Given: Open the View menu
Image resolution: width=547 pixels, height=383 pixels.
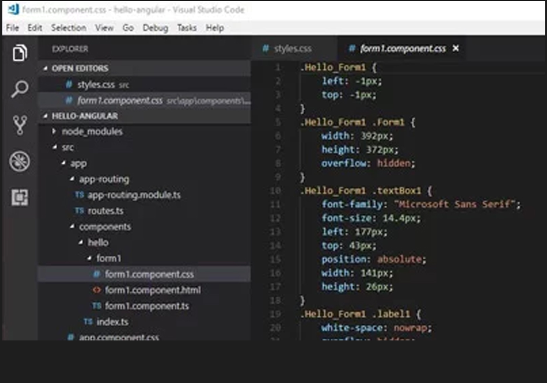Looking at the screenshot, I should pyautogui.click(x=104, y=27).
